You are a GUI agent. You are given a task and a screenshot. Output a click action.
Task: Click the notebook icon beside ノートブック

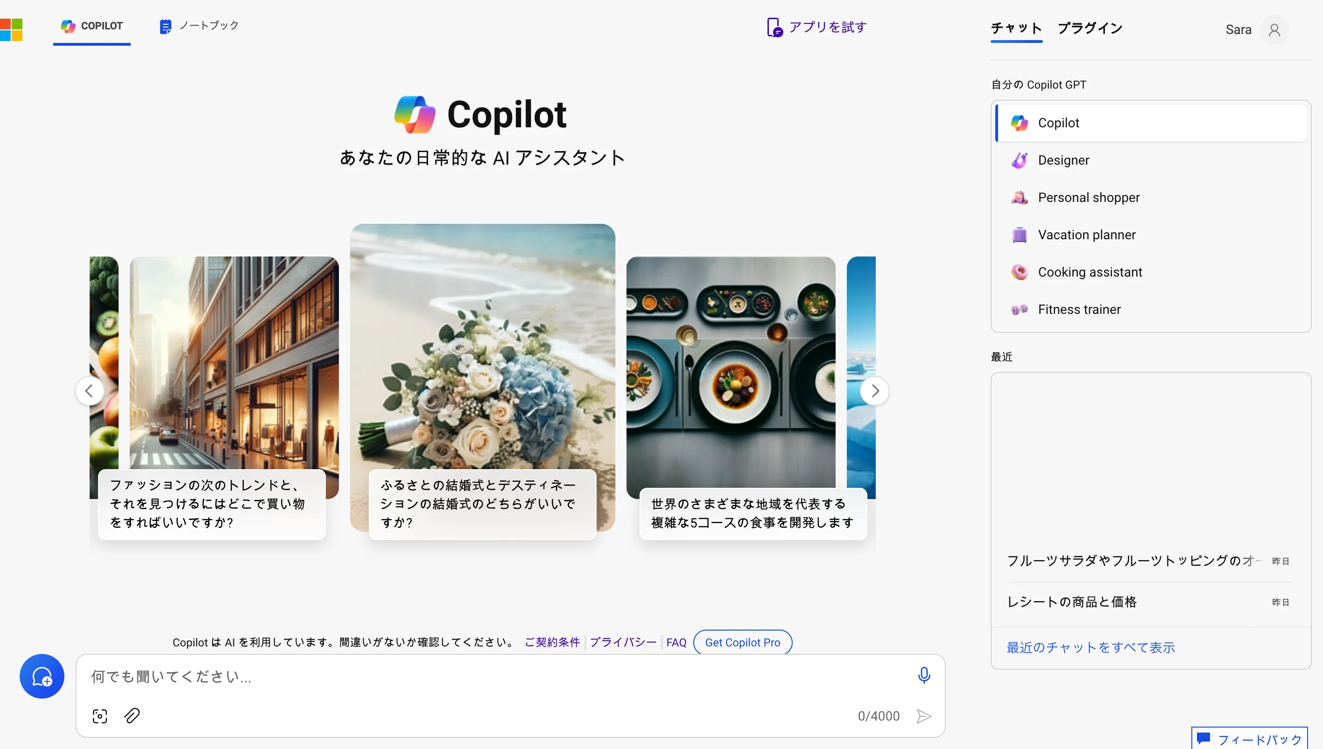pos(165,26)
